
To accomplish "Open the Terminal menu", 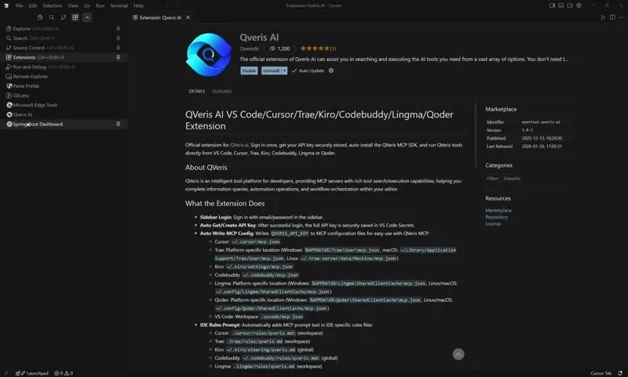I will (119, 5).
